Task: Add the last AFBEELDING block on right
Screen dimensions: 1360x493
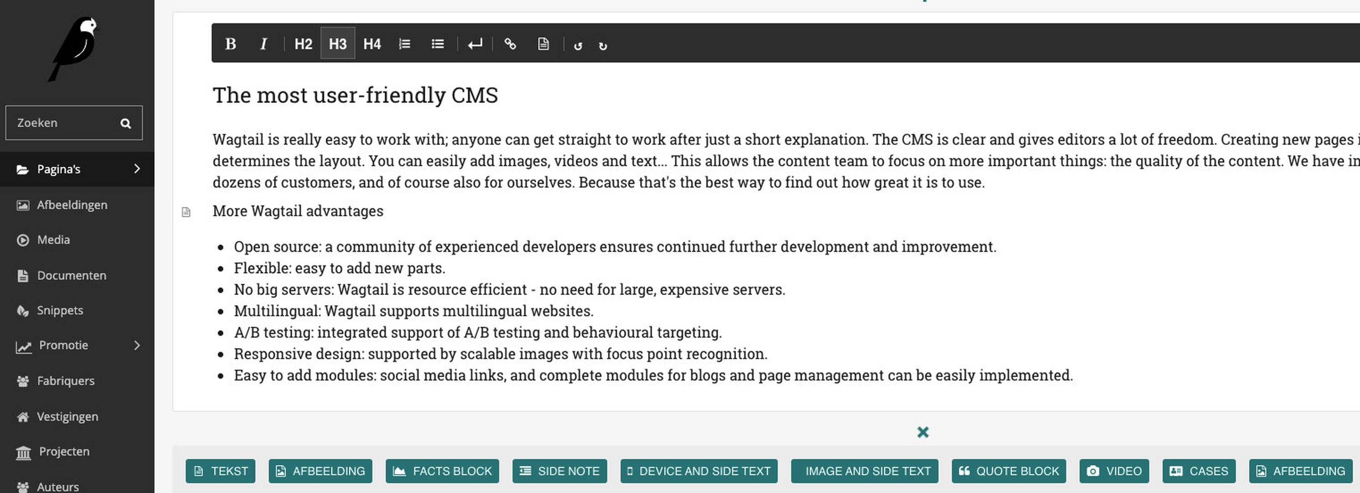Action: click(x=1301, y=471)
